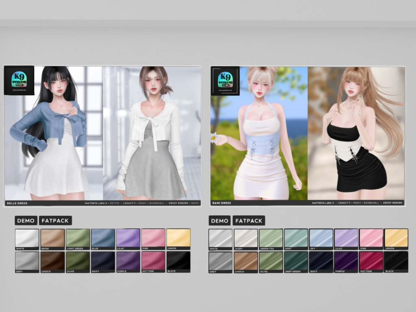This screenshot has height=312, width=416.
Task: Choose the Deep Green color swatch
Action: click(296, 261)
